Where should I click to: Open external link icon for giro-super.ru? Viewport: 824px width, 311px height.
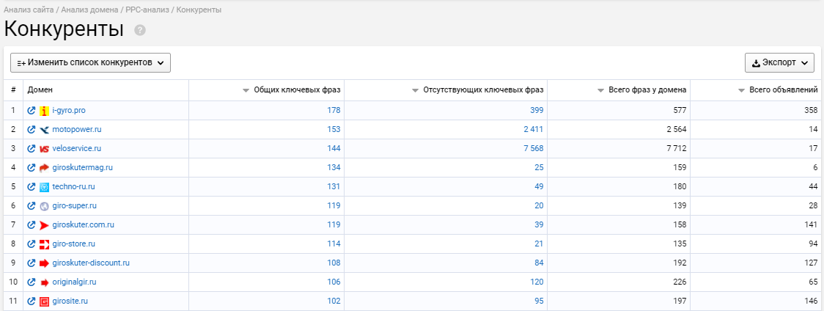[32, 206]
